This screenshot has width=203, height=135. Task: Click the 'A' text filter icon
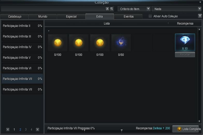[x=107, y=9]
